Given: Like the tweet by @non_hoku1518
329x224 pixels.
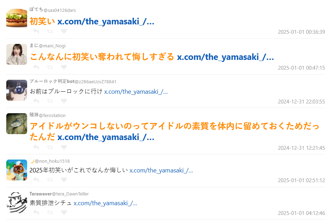Looking at the screenshot, I should [64, 180].
